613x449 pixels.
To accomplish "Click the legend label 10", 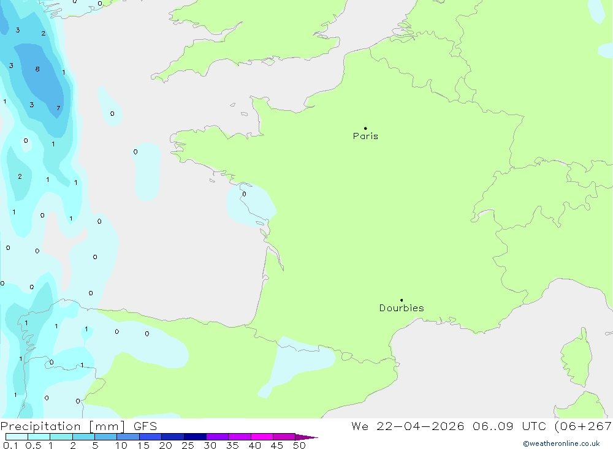I will (121, 445).
